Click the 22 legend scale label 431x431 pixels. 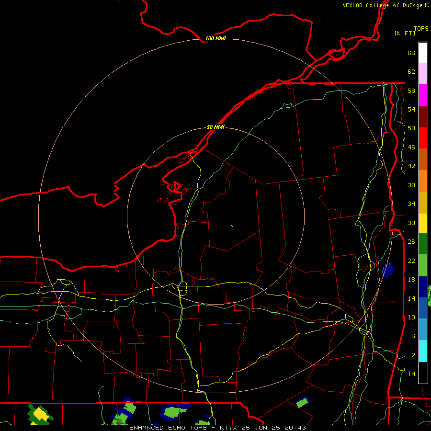point(411,261)
